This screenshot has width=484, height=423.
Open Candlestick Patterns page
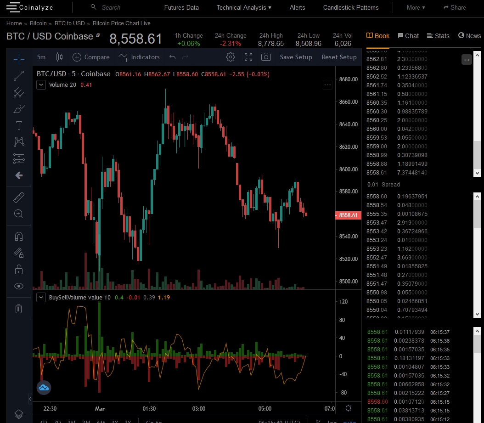coord(351,7)
